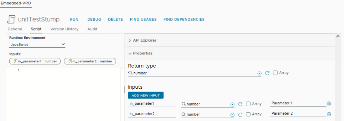Image resolution: width=344 pixels, height=121 pixels.
Task: Clear the Return type number field
Action: [x=259, y=74]
